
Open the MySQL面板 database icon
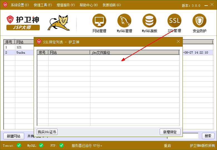(x=149, y=21)
